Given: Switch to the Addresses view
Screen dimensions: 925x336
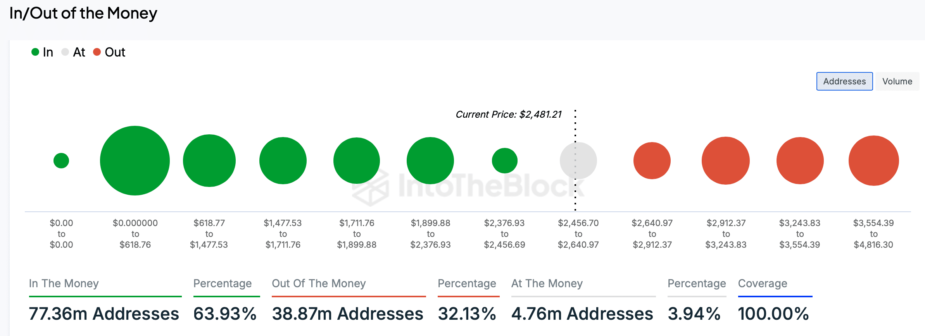Looking at the screenshot, I should [844, 81].
